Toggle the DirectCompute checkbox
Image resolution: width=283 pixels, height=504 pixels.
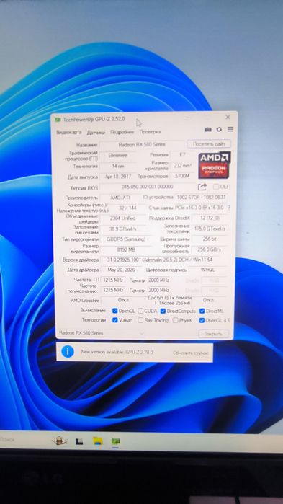tap(163, 311)
